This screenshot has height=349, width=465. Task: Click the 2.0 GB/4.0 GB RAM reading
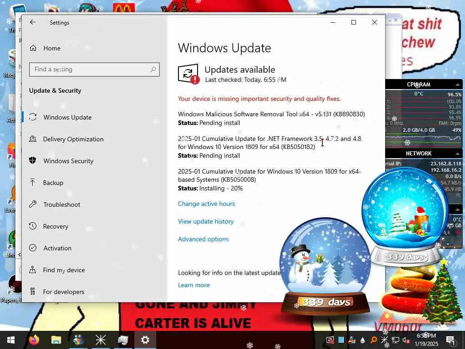click(x=419, y=130)
